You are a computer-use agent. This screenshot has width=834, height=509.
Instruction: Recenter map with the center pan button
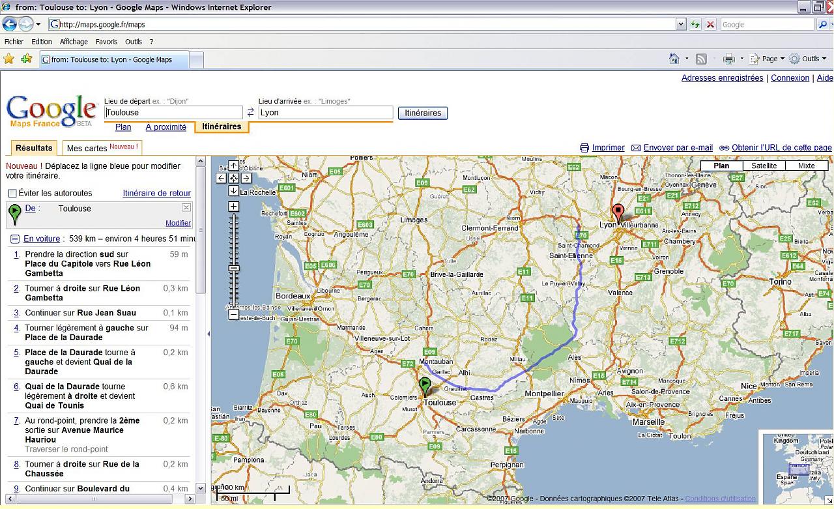click(x=233, y=178)
